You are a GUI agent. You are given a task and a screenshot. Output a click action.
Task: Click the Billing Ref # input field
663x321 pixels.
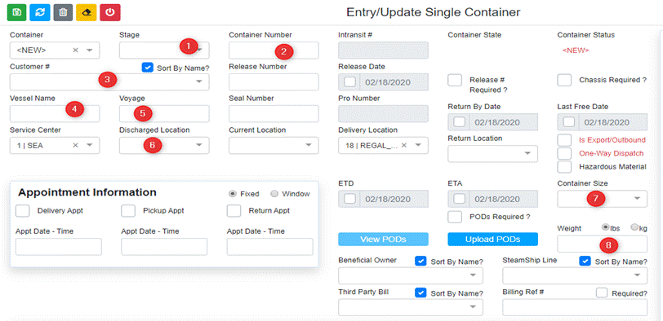point(575,307)
